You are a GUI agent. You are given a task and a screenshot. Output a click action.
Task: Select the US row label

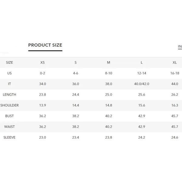click(x=9, y=73)
